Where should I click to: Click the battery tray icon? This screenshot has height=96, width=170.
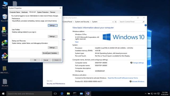[149, 94]
